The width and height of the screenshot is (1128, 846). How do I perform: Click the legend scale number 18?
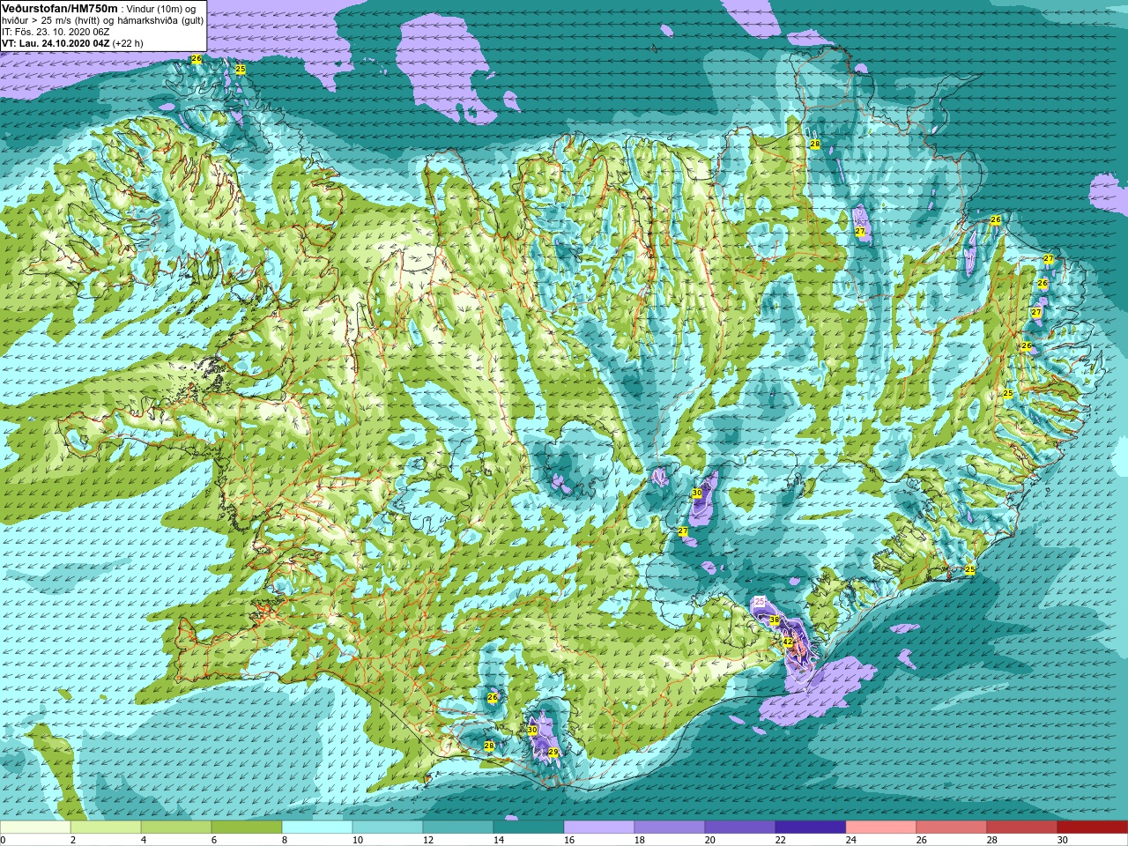coord(640,840)
